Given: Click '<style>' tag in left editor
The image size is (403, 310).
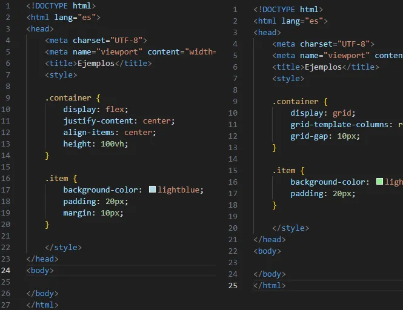Looking at the screenshot, I should point(61,75).
